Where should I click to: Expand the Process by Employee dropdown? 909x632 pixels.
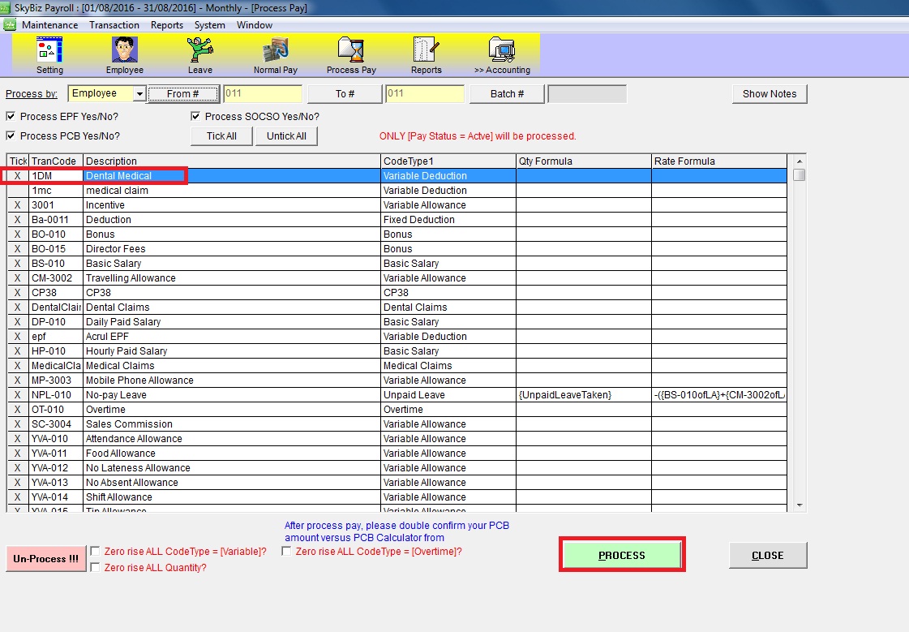[139, 94]
